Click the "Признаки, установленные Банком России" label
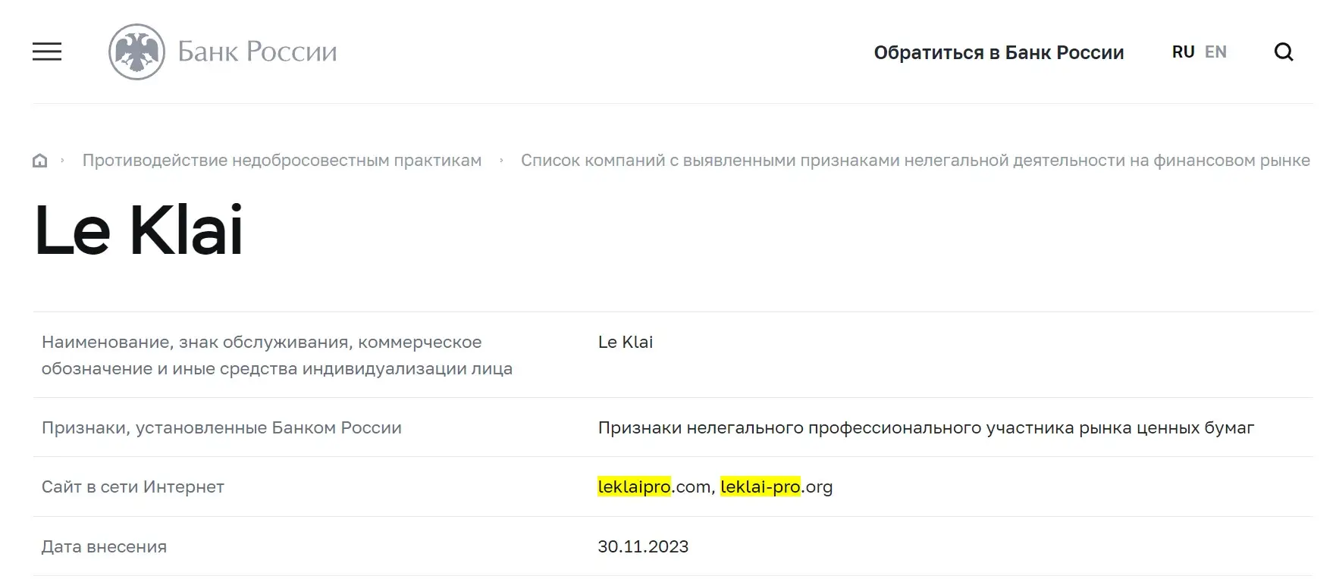The width and height of the screenshot is (1336, 582). coord(222,427)
